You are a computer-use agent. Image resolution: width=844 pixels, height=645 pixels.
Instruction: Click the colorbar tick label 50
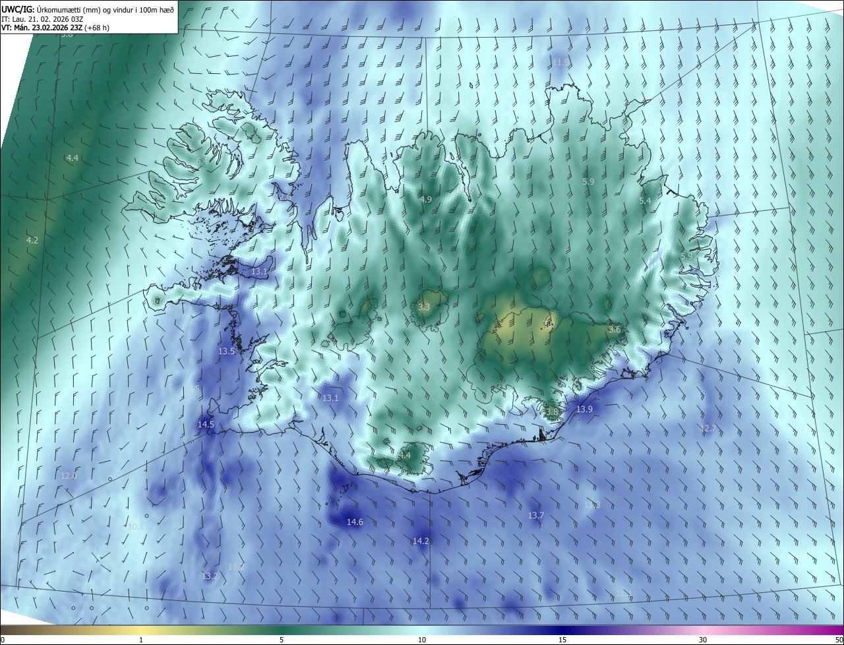click(839, 640)
